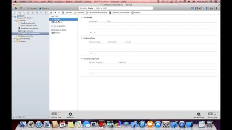
Task: Toggle the Debug area visibility
Action: point(212,8)
